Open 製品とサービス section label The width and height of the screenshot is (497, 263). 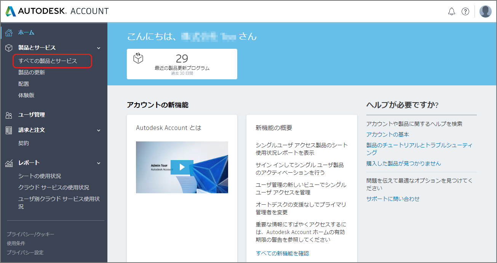tap(37, 48)
